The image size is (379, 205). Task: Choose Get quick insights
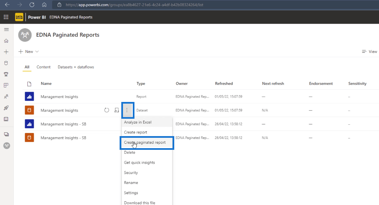pyautogui.click(x=147, y=163)
